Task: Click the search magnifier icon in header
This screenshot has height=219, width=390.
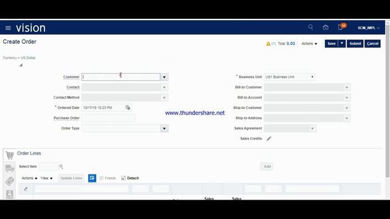Action: pos(311,27)
